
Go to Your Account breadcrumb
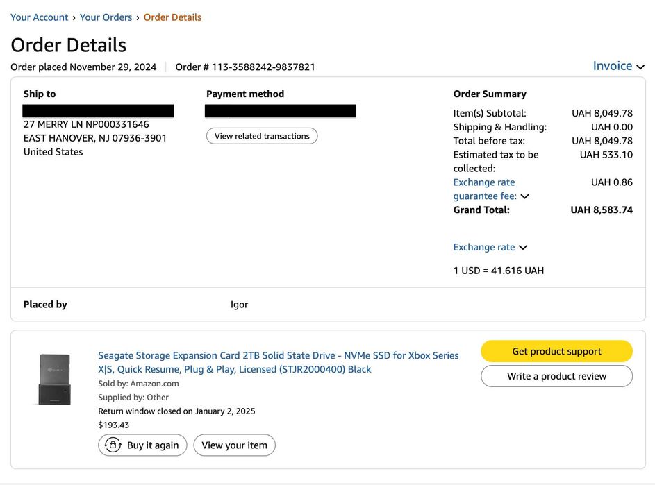click(x=39, y=17)
